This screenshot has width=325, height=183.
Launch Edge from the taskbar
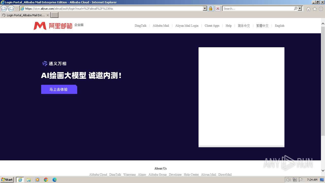point(55,180)
